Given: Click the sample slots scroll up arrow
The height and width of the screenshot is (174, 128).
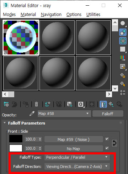Looking at the screenshot, I should (x=115, y=22).
